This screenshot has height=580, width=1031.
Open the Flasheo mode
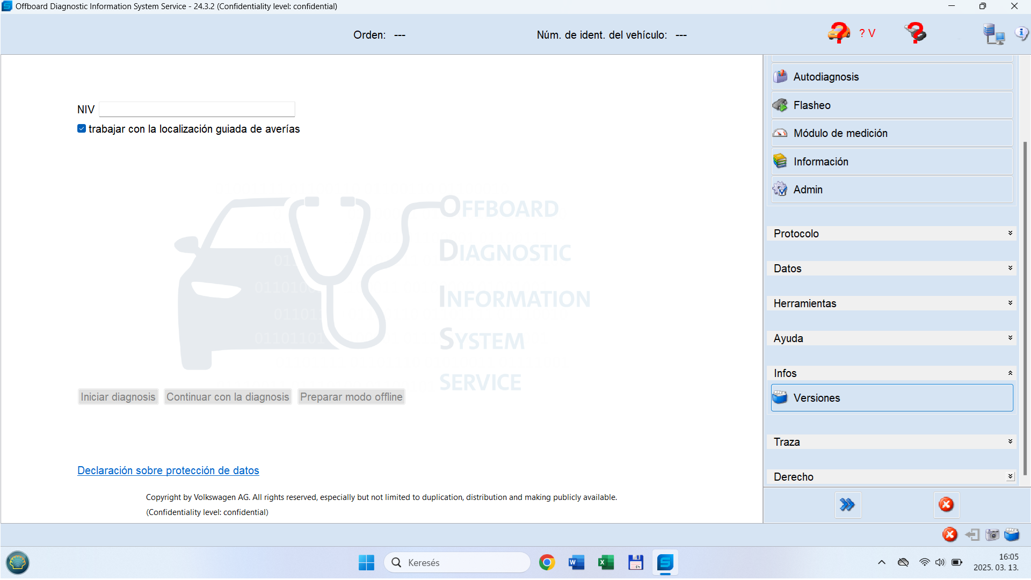pyautogui.click(x=892, y=105)
